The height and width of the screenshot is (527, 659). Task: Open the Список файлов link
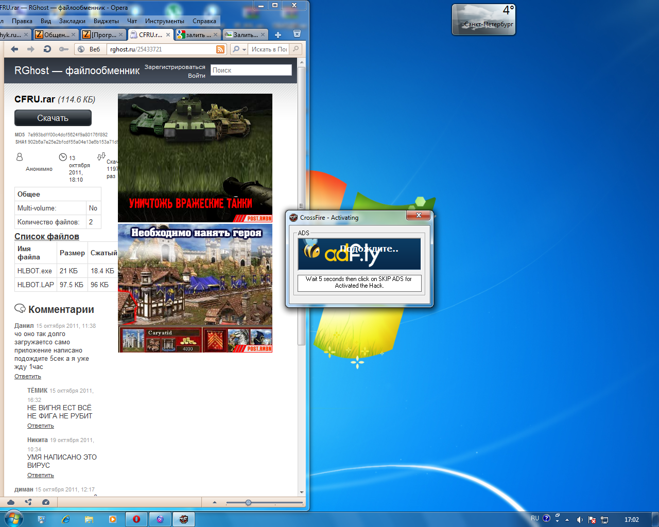[47, 236]
